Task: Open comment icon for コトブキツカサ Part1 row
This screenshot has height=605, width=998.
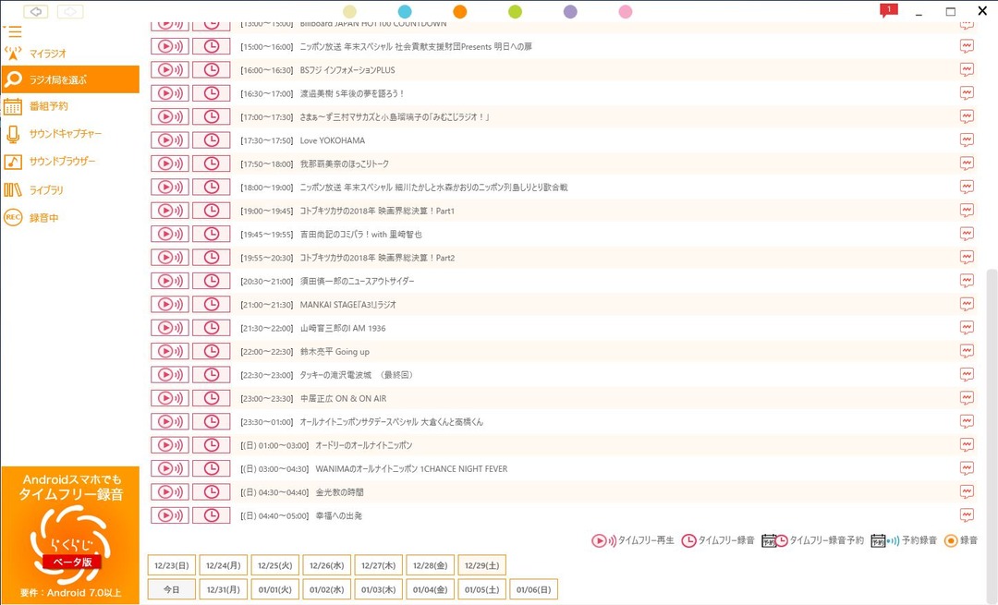Action: pos(967,211)
